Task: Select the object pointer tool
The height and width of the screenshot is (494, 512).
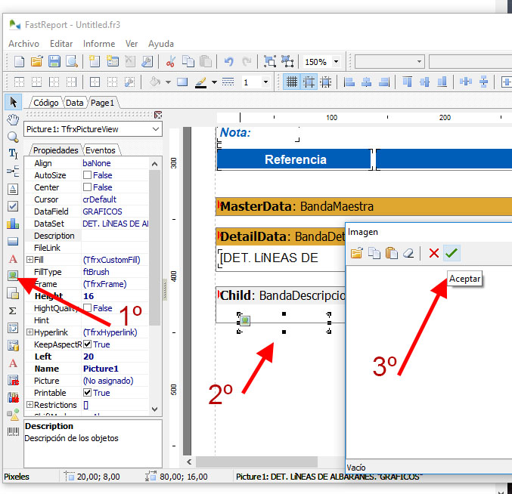Action: [x=13, y=102]
